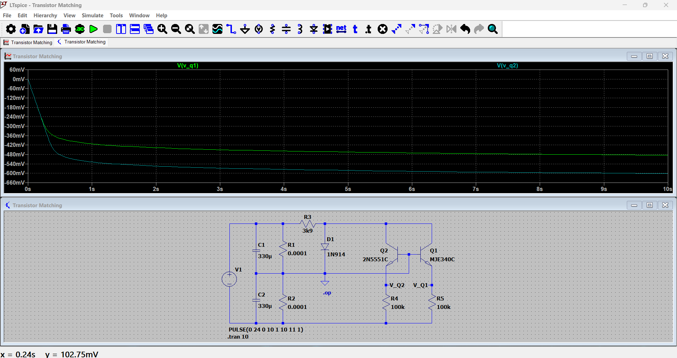The image size is (677, 358).
Task: Cascade the windows
Action: pyautogui.click(x=149, y=29)
